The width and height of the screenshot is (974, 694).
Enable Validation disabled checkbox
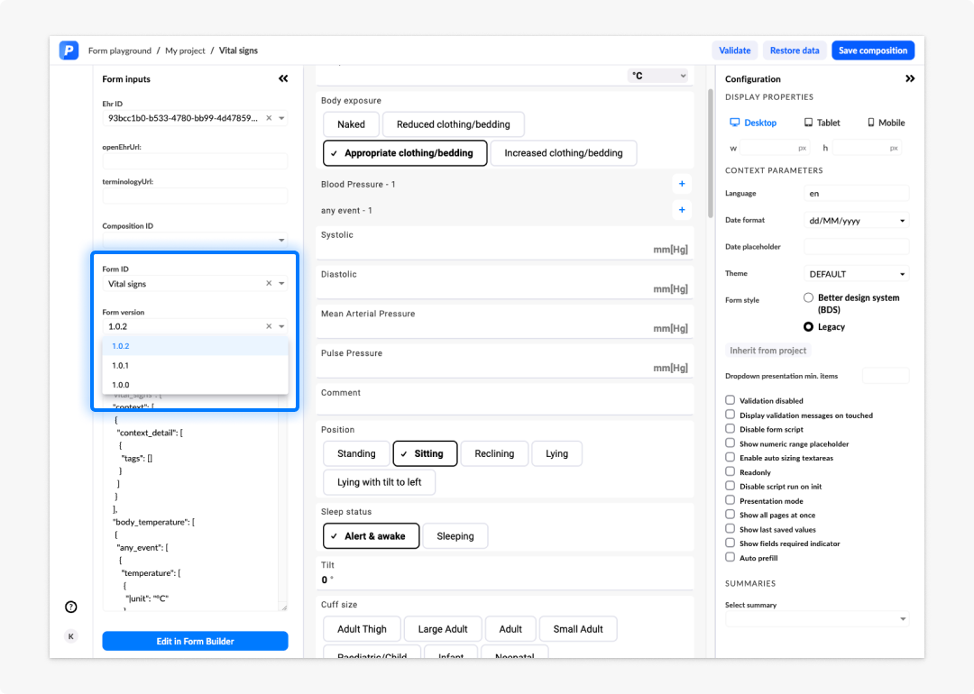730,400
